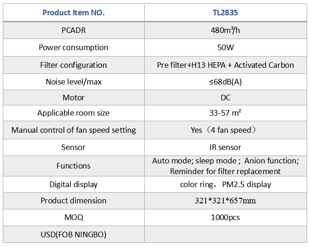Select the 321*321*657mm dimension cell
Image resolution: width=309 pixels, height=247 pixels.
point(225,201)
